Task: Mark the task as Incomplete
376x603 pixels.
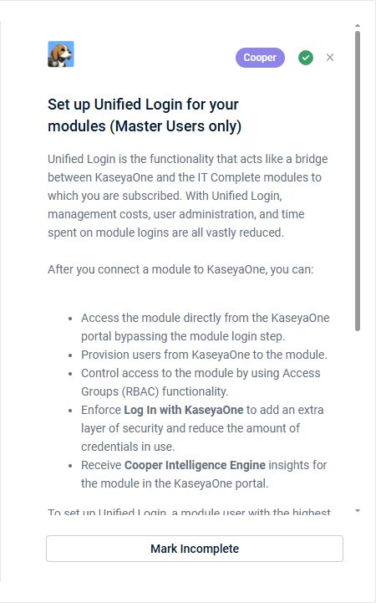Action: point(195,549)
